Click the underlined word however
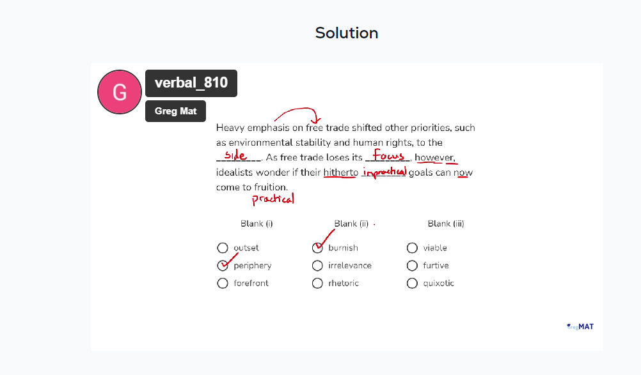The width and height of the screenshot is (641, 375). (434, 158)
